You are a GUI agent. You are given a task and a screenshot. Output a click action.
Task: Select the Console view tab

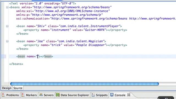[120, 95]
